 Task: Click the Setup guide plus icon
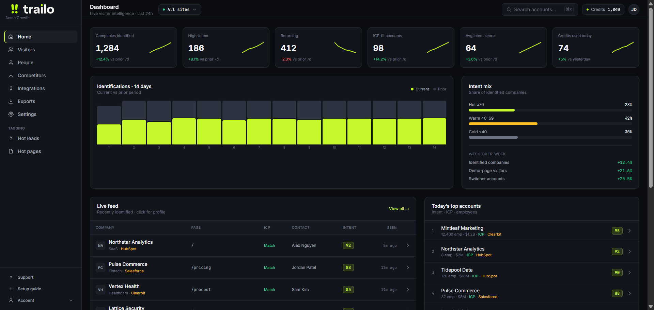[x=11, y=289]
